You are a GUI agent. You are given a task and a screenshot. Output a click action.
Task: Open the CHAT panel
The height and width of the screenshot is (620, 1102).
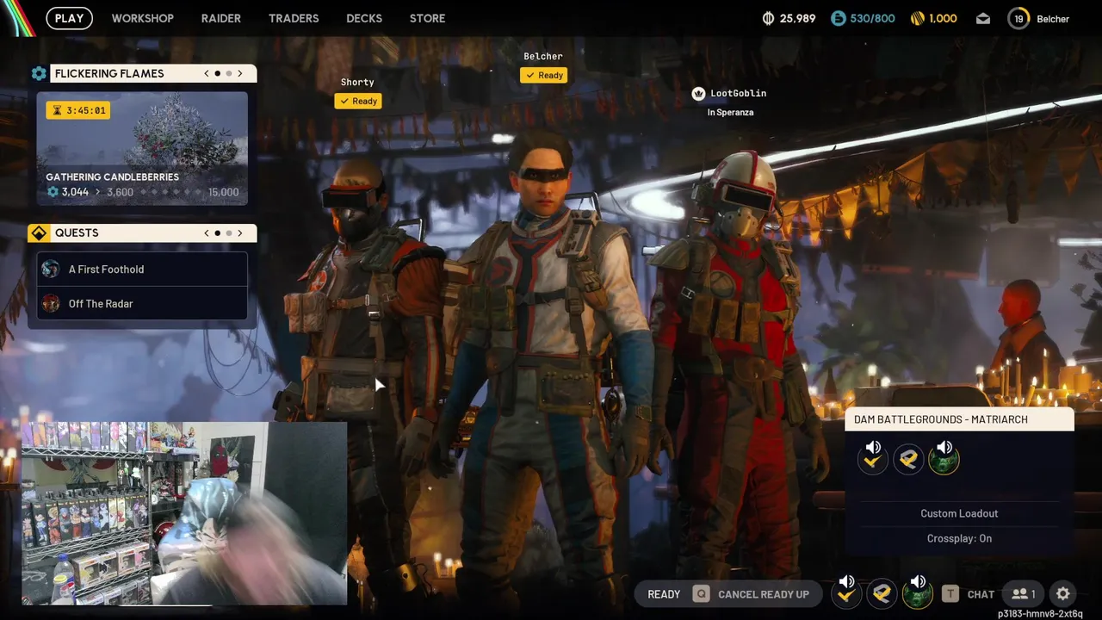tap(981, 594)
